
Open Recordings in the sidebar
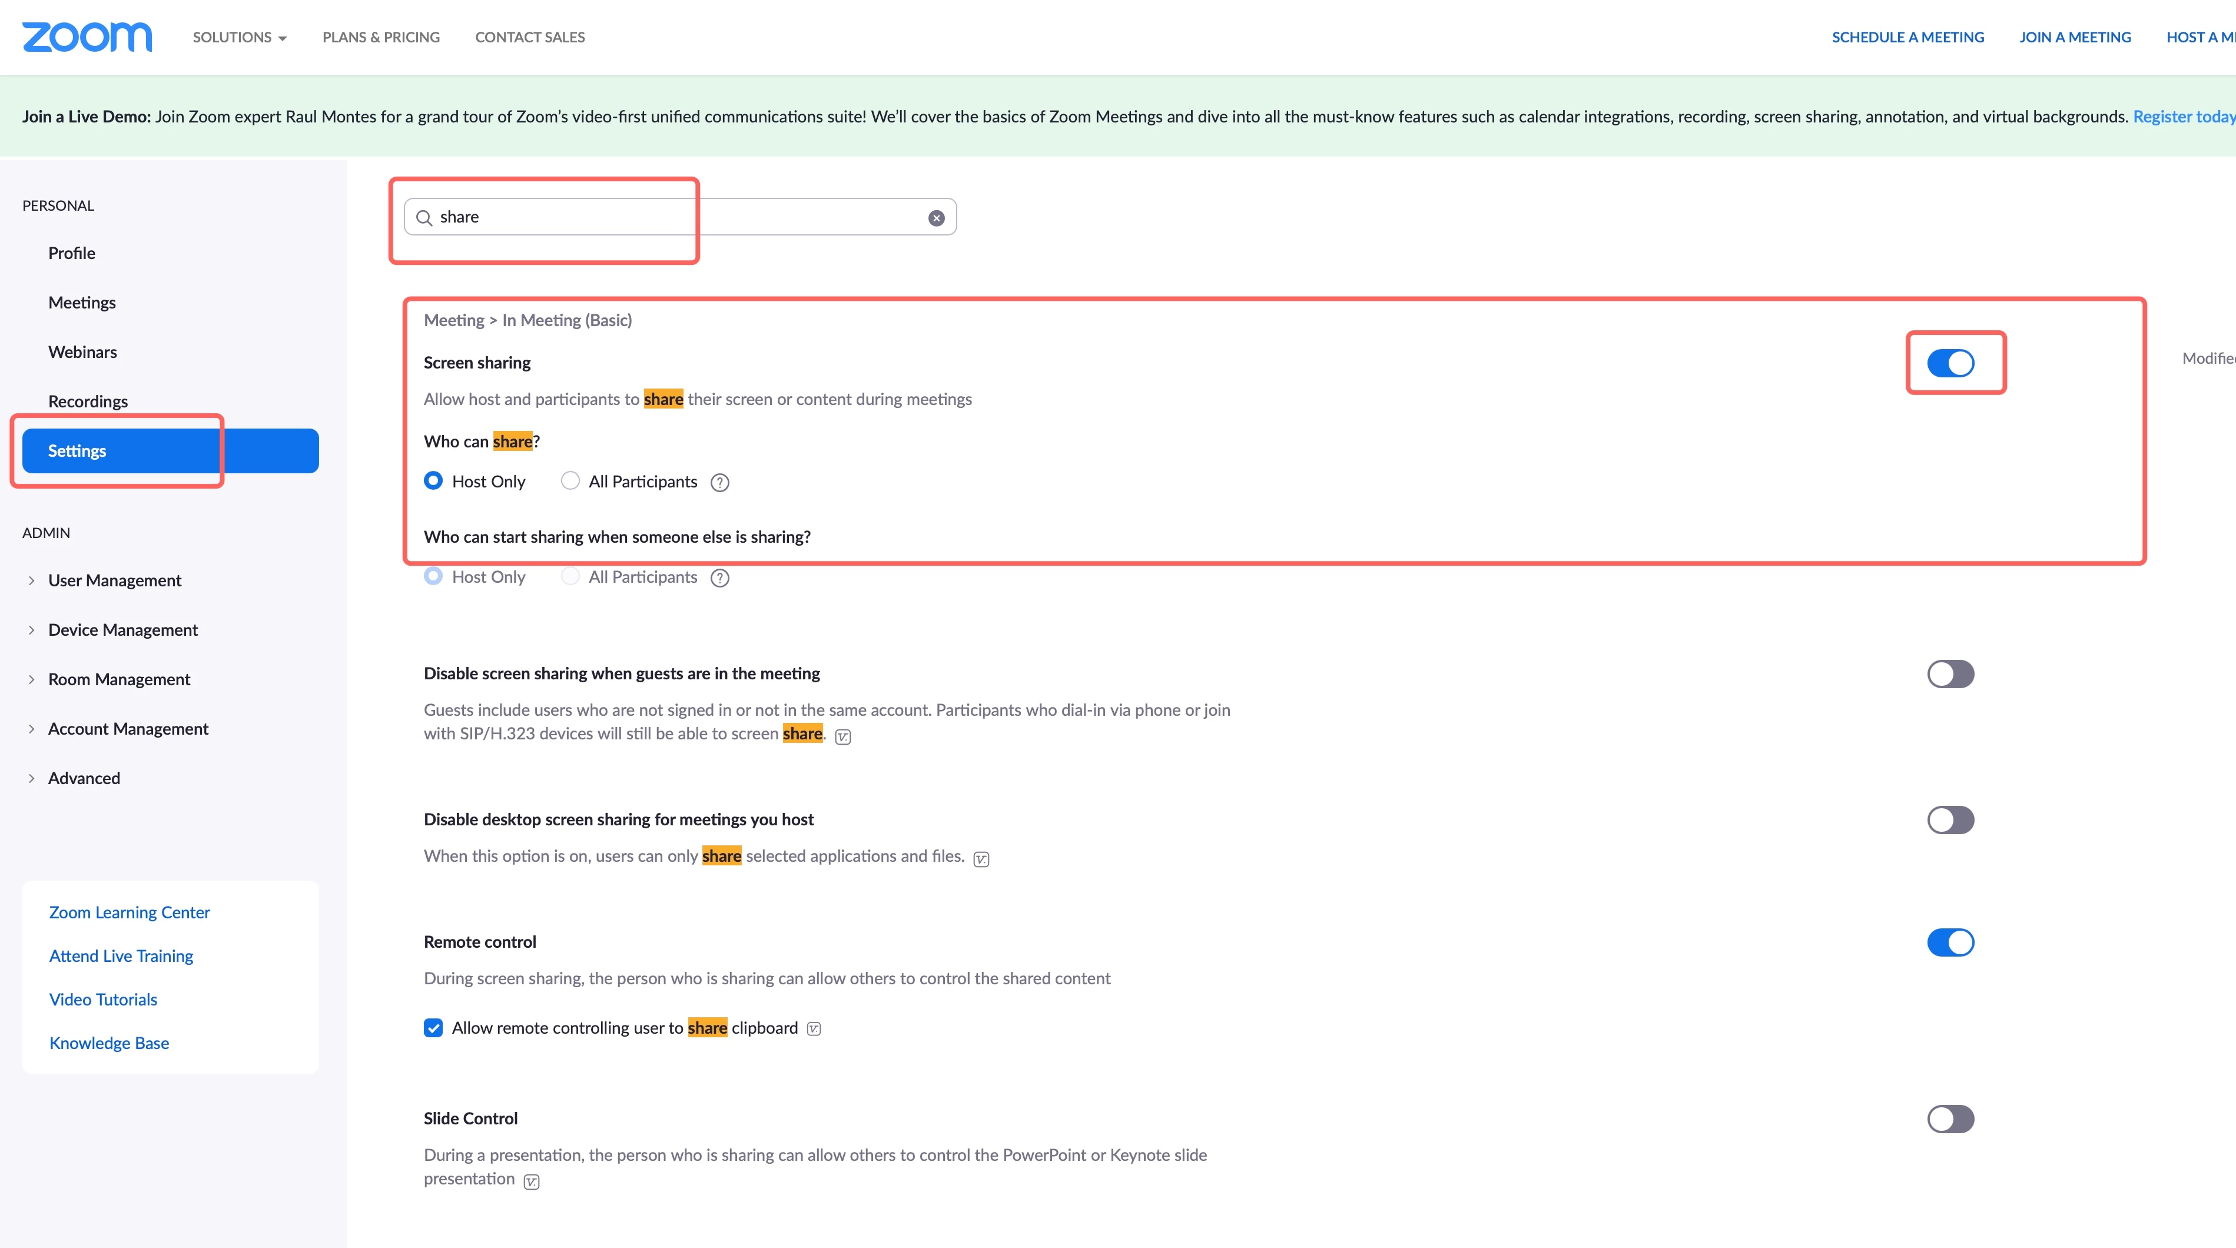pos(88,401)
